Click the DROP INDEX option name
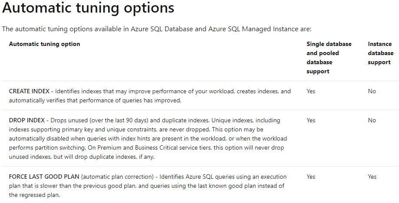 (27, 120)
